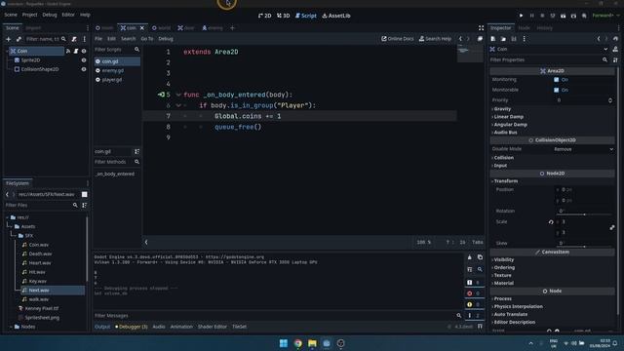Open Online Docs link

pyautogui.click(x=398, y=39)
